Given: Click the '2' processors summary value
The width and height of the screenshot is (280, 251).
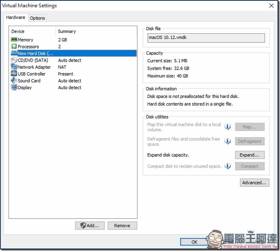Looking at the screenshot, I should 60,47.
